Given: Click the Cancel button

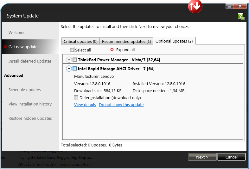Looking at the screenshot, I should [231, 157].
